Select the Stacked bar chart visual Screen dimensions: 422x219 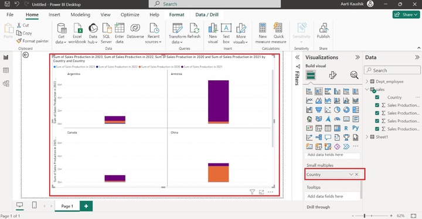pos(309,91)
